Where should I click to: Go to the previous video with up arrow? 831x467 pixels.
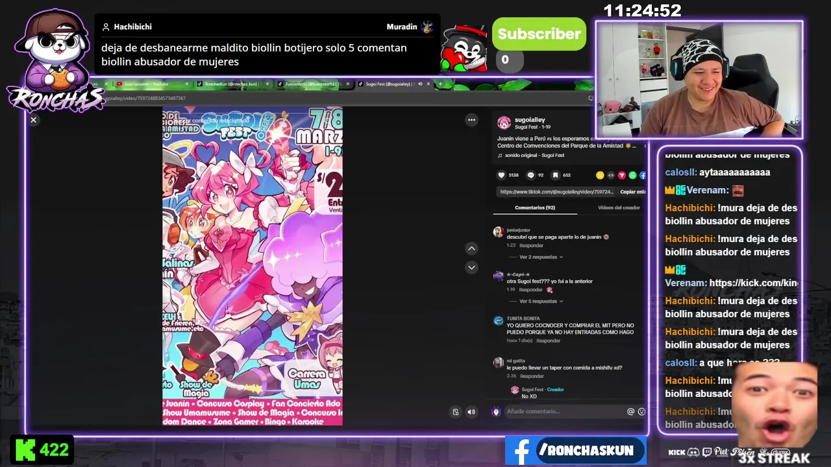(x=471, y=248)
